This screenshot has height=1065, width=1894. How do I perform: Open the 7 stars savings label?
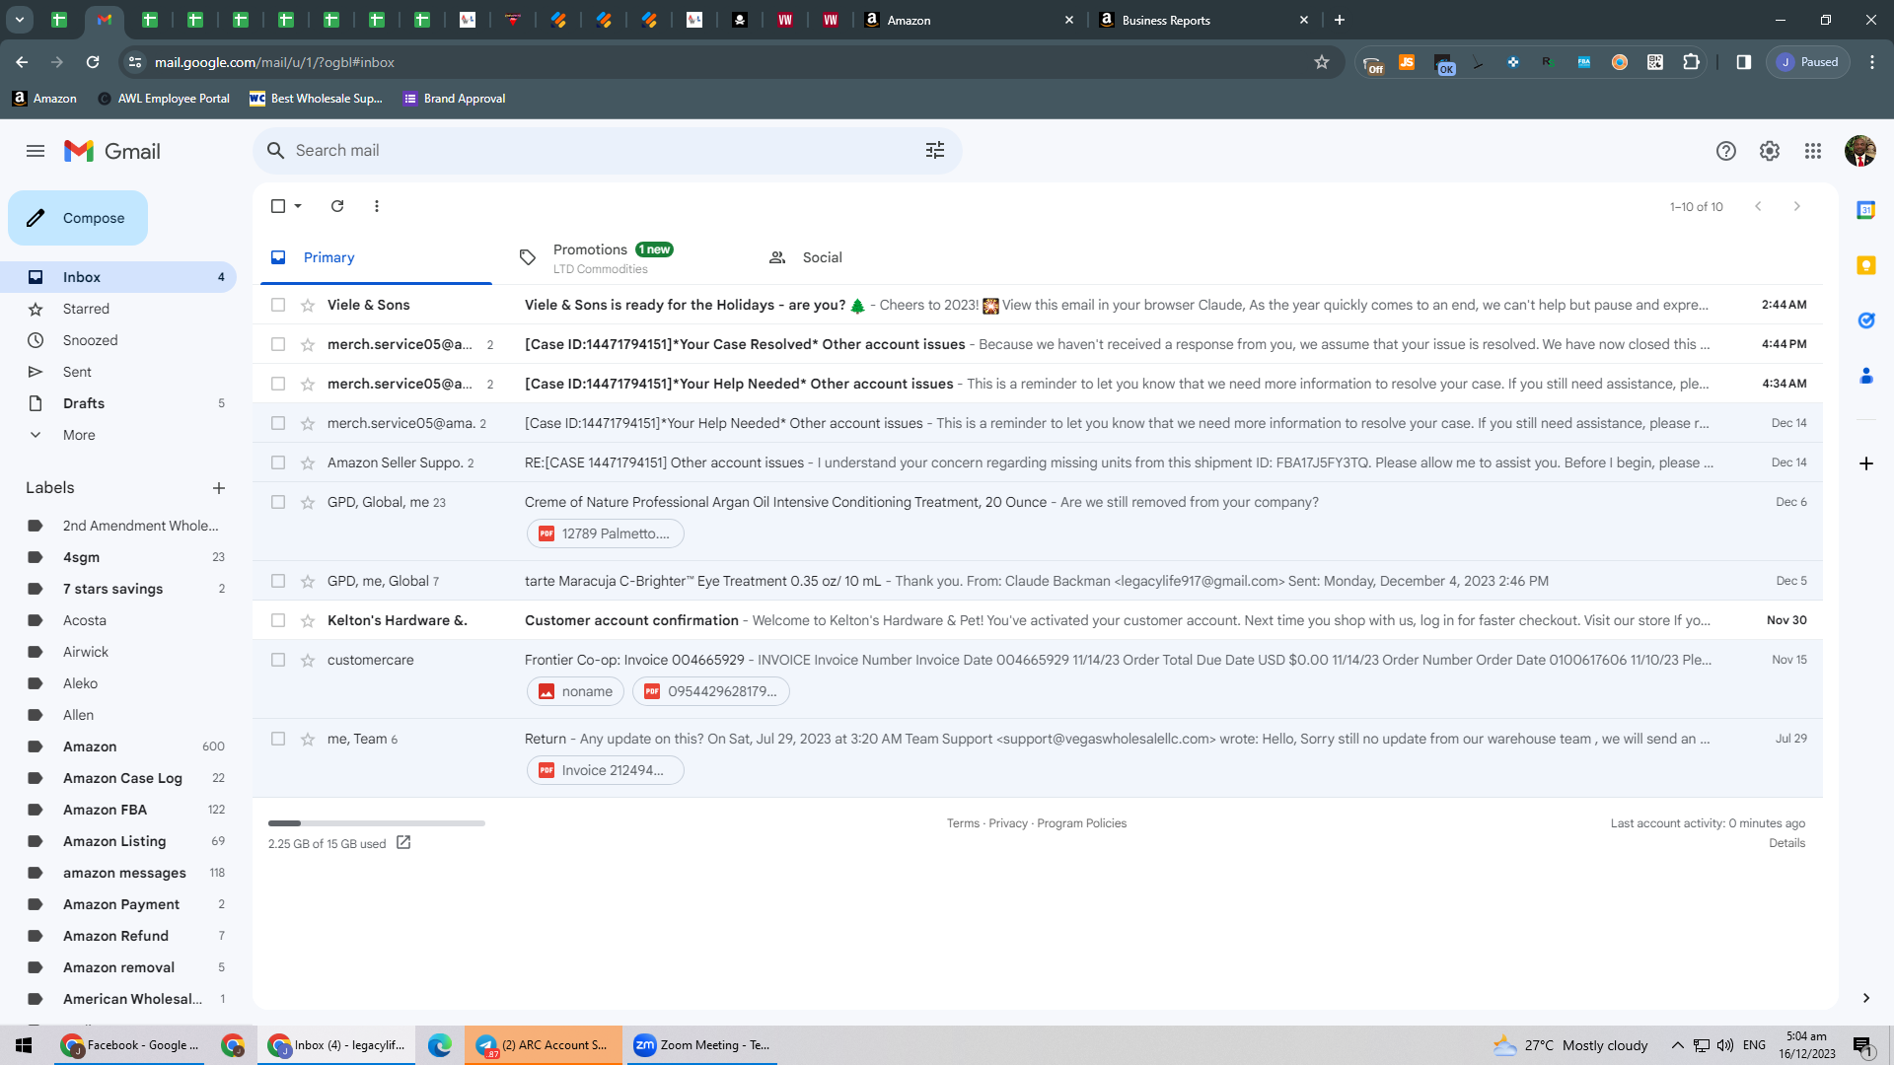tap(118, 589)
